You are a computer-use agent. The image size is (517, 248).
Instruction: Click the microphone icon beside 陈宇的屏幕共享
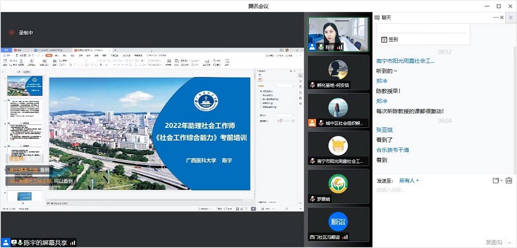21,242
